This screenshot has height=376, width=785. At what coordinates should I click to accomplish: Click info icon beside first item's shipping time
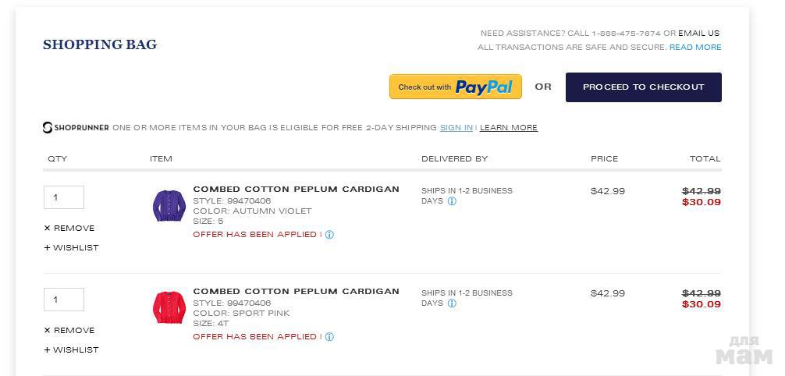pyautogui.click(x=452, y=201)
